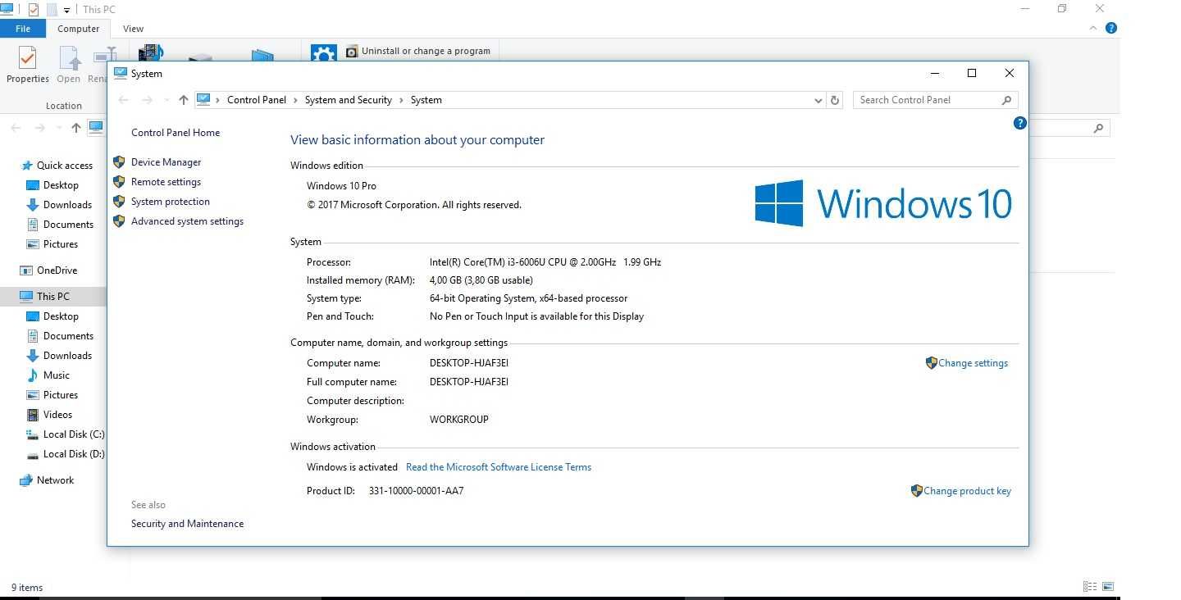Click Explorer help icon beside ribbon chevron
Viewport: 1181px width, 600px height.
click(x=1111, y=28)
